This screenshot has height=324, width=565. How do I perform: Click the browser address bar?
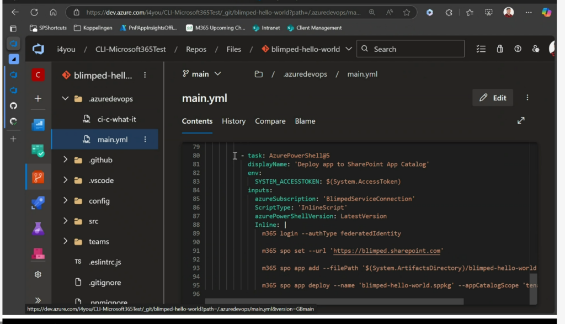[x=223, y=13]
